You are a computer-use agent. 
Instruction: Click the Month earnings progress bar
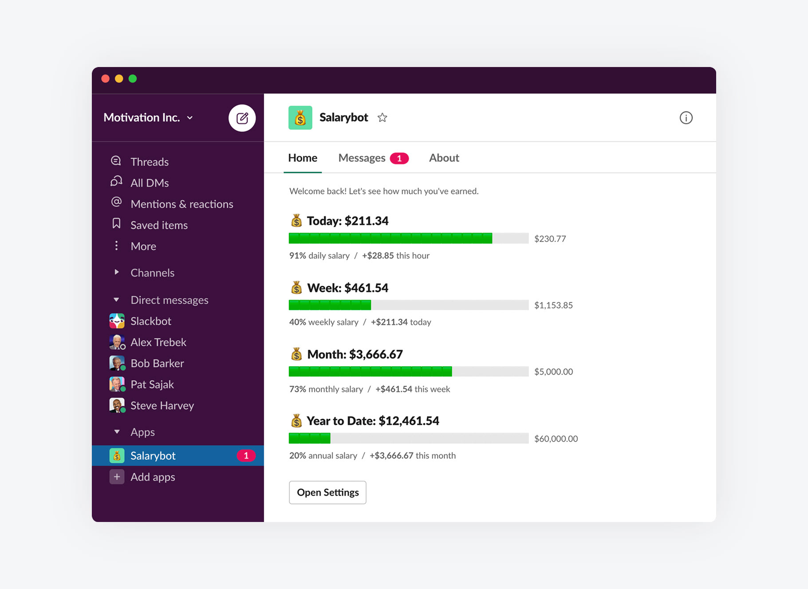click(x=409, y=372)
